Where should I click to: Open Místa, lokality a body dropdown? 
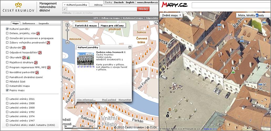(x=253, y=15)
